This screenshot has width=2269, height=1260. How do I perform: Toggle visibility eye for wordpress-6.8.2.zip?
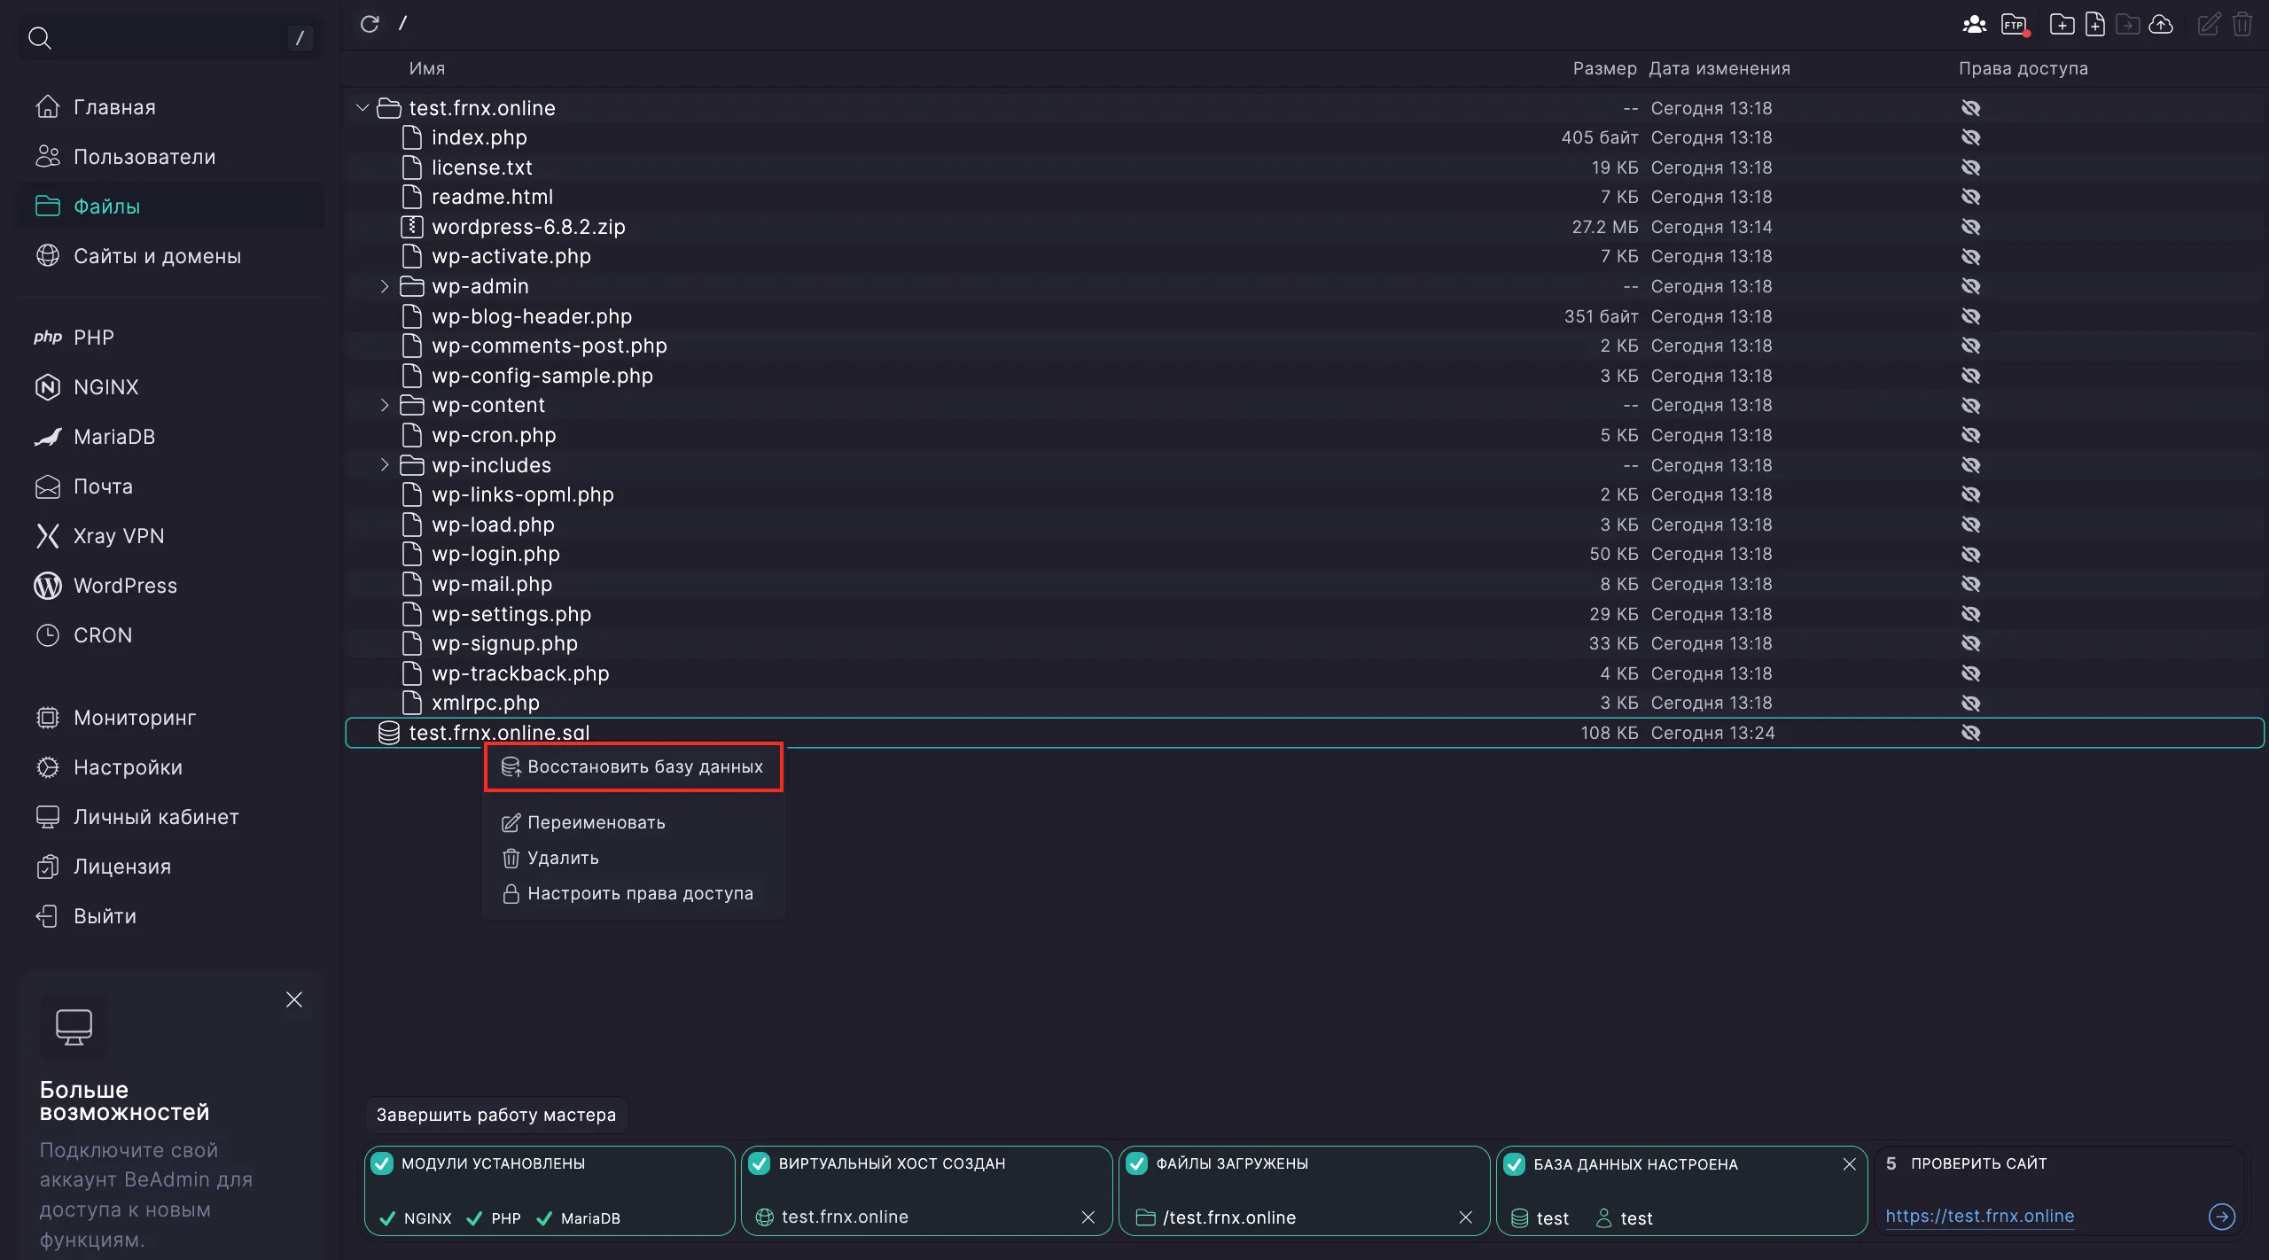(1972, 227)
